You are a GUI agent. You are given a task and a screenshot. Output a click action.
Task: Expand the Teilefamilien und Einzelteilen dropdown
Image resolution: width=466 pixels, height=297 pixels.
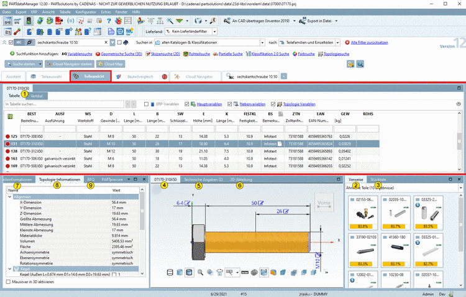point(338,43)
